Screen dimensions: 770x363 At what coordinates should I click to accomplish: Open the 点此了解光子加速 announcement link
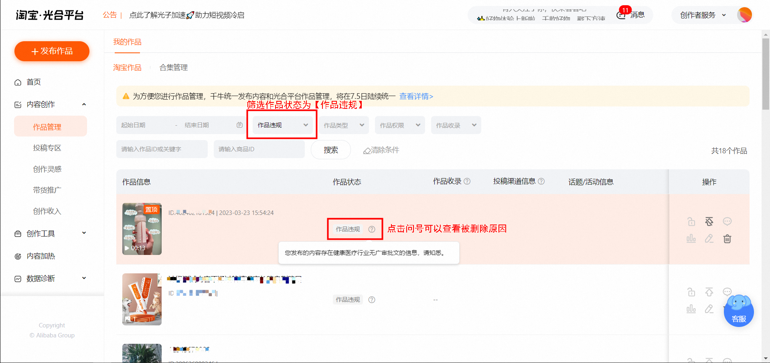pos(186,15)
